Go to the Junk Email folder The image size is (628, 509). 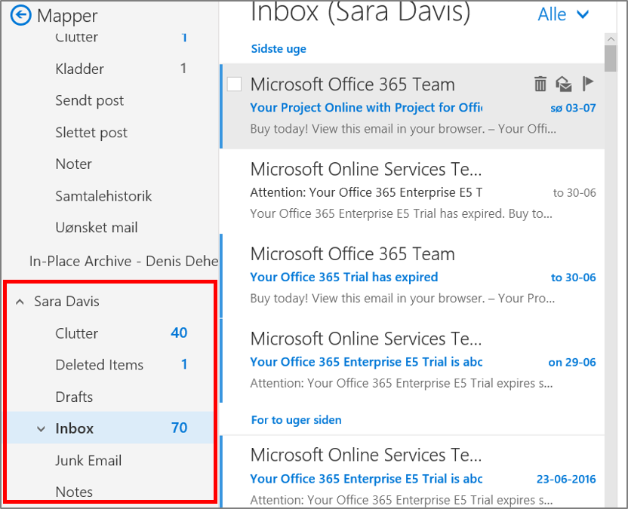[x=88, y=461]
